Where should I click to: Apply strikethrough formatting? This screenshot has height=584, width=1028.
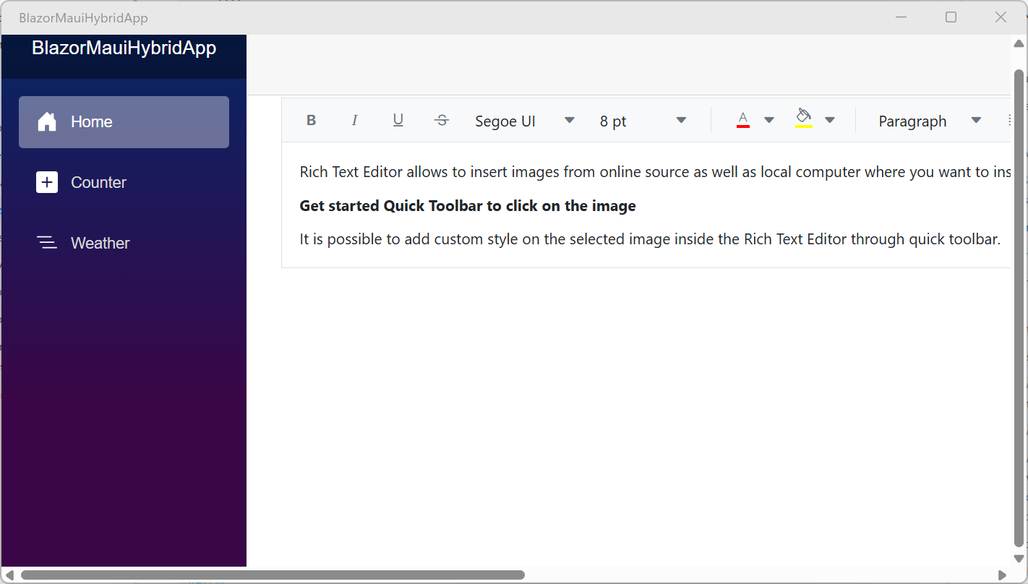click(441, 120)
